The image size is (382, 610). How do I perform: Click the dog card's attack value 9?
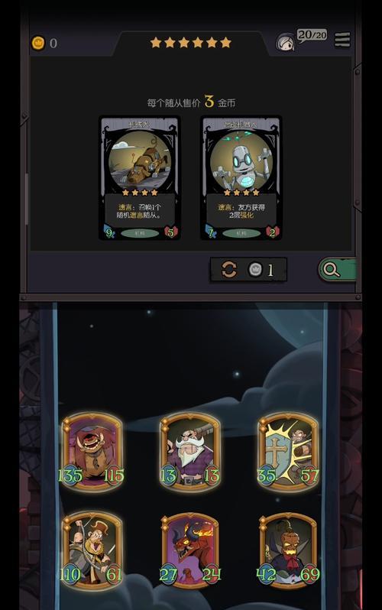click(x=109, y=232)
